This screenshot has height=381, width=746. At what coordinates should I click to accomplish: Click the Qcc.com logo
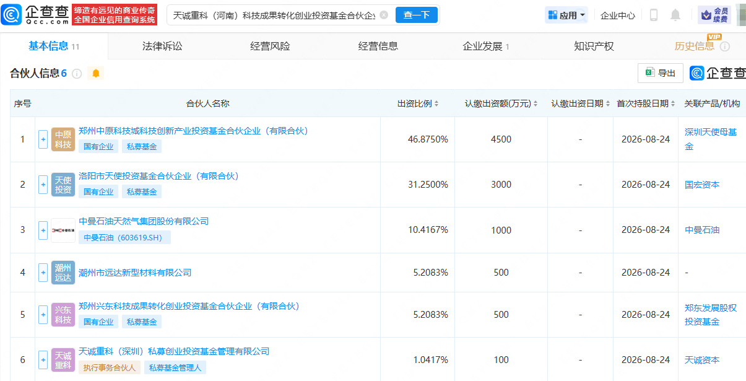(35, 14)
